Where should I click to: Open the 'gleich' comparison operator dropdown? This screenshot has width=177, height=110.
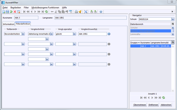click(75, 34)
